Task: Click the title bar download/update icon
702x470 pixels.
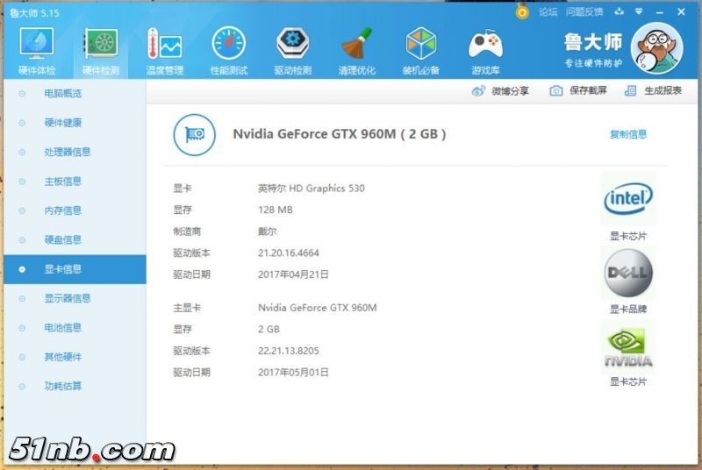Action: [x=620, y=11]
